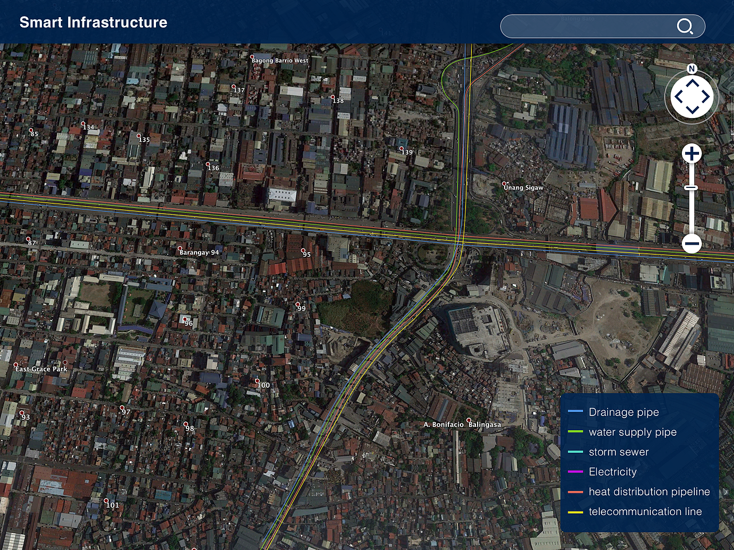Focus the search input field
Viewport: 734px width, 550px height.
tap(603, 26)
